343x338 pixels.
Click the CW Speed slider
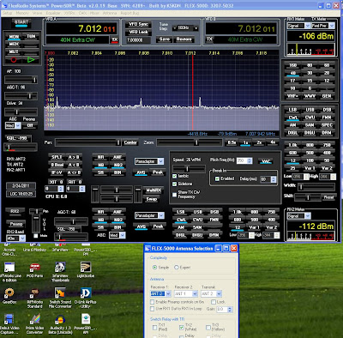tap(189, 169)
